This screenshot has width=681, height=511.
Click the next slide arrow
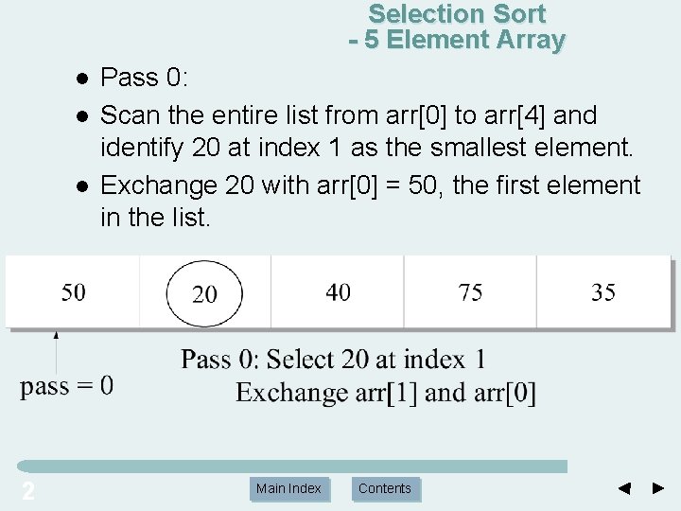(658, 488)
